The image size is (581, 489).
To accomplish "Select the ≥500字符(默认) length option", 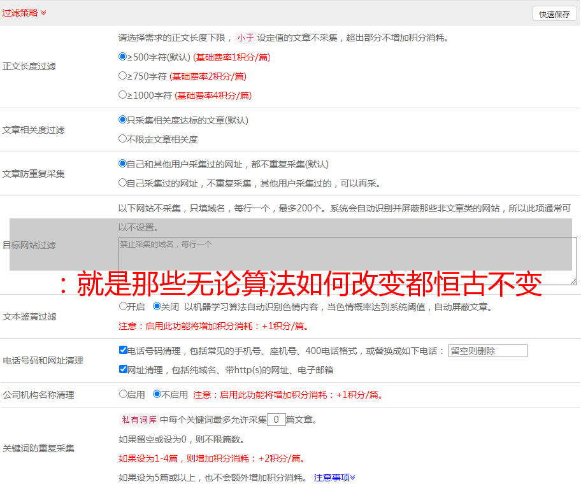I will click(x=123, y=57).
